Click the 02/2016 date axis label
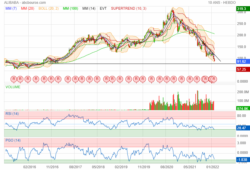 click(30, 167)
